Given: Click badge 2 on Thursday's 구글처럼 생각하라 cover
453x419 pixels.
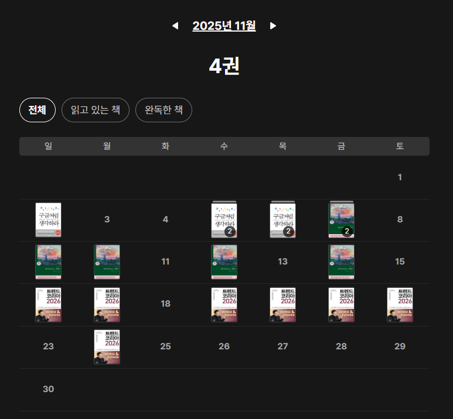Looking at the screenshot, I should click(288, 232).
